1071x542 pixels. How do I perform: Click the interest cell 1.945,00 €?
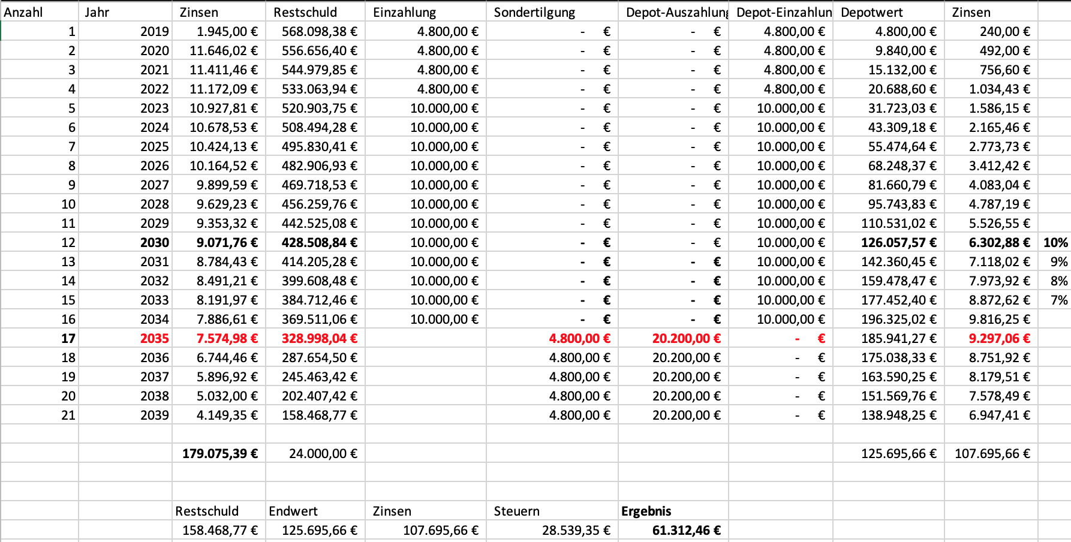pos(219,31)
